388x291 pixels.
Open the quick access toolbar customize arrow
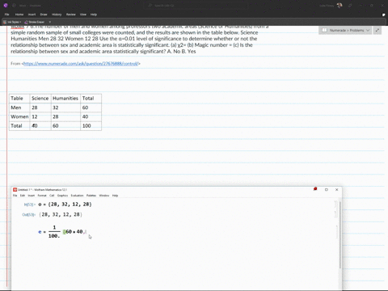tap(50, 22)
